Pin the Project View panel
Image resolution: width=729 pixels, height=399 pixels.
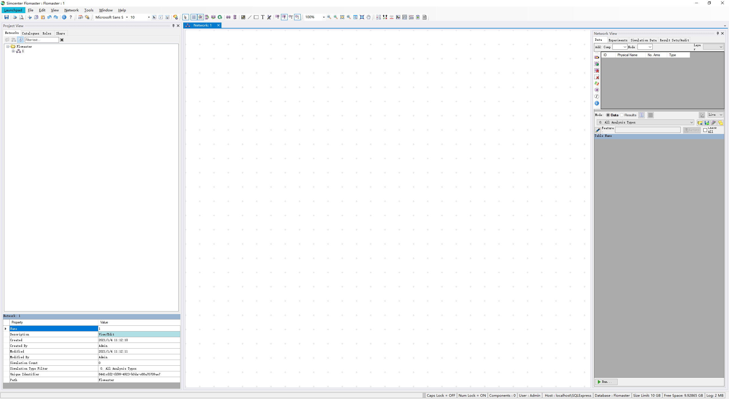pos(173,26)
